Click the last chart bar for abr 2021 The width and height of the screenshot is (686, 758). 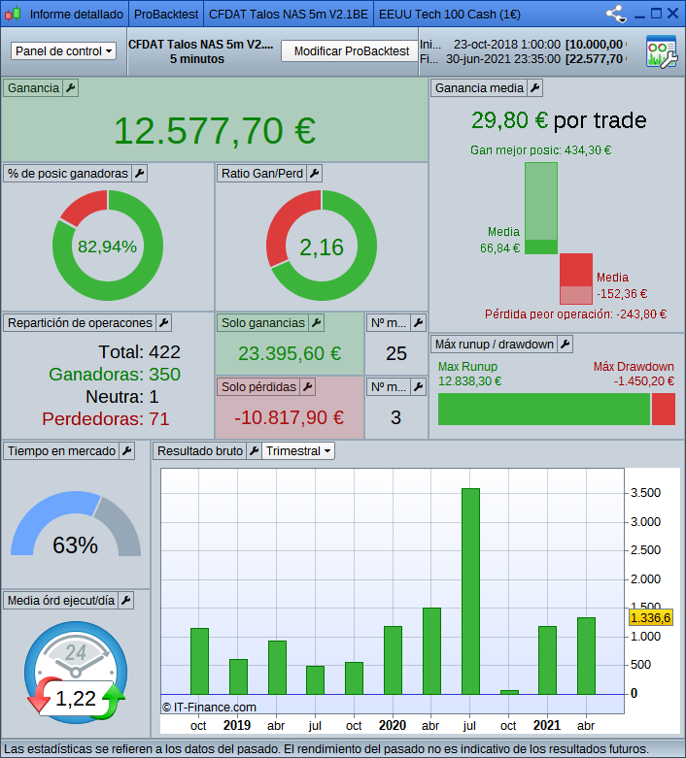click(x=586, y=656)
